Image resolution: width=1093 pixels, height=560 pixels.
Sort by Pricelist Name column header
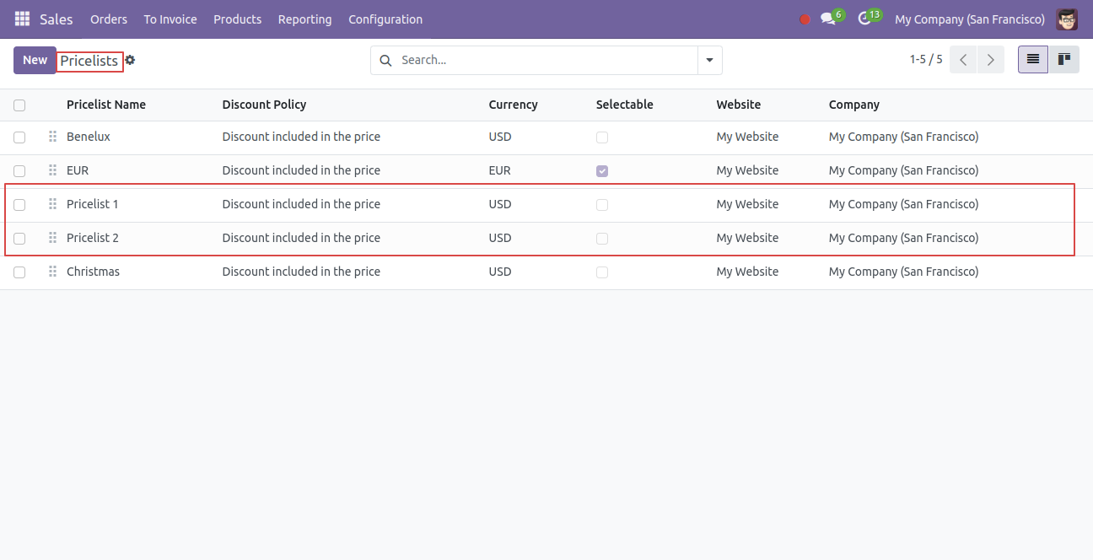[106, 105]
